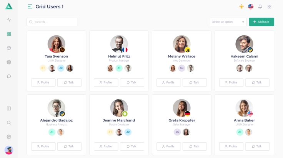The width and height of the screenshot is (283, 158).
Task: Select the cube icon in sidebar
Action: pos(9,48)
